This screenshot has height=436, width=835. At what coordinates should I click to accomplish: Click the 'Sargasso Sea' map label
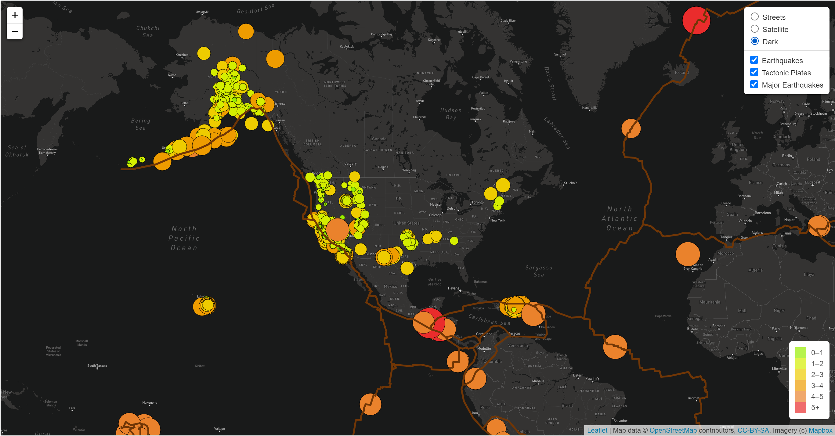click(539, 271)
